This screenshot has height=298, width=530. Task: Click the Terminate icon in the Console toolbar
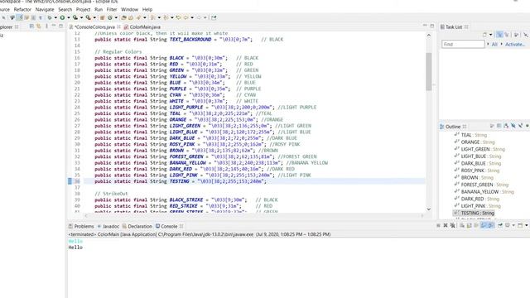pyautogui.click(x=438, y=225)
